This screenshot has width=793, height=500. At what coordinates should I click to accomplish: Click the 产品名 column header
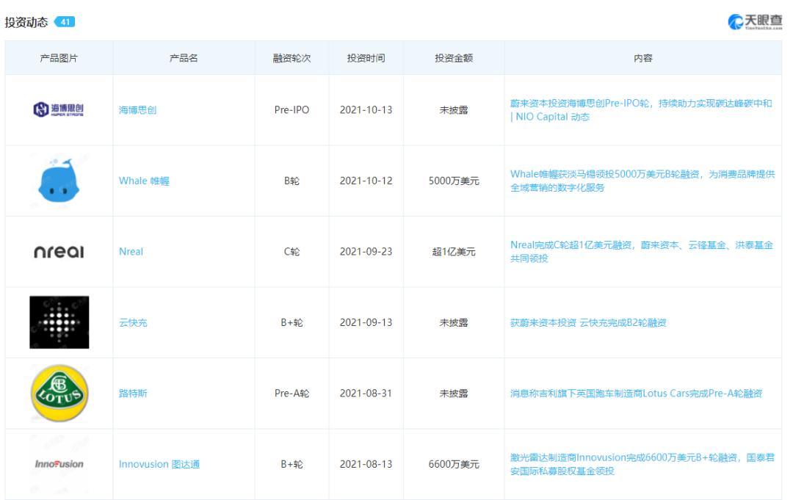tap(184, 58)
